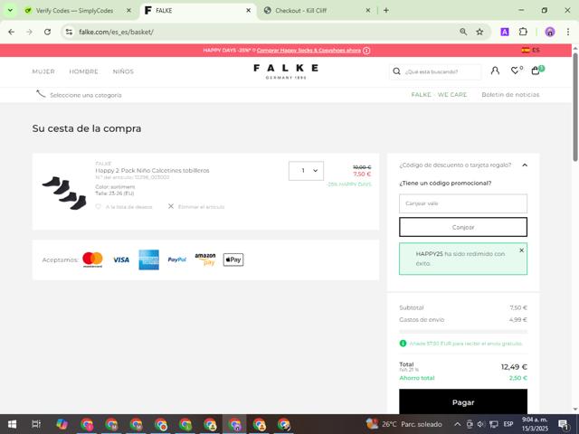
Task: Open the Chrome three-dot menu
Action: pyautogui.click(x=568, y=33)
